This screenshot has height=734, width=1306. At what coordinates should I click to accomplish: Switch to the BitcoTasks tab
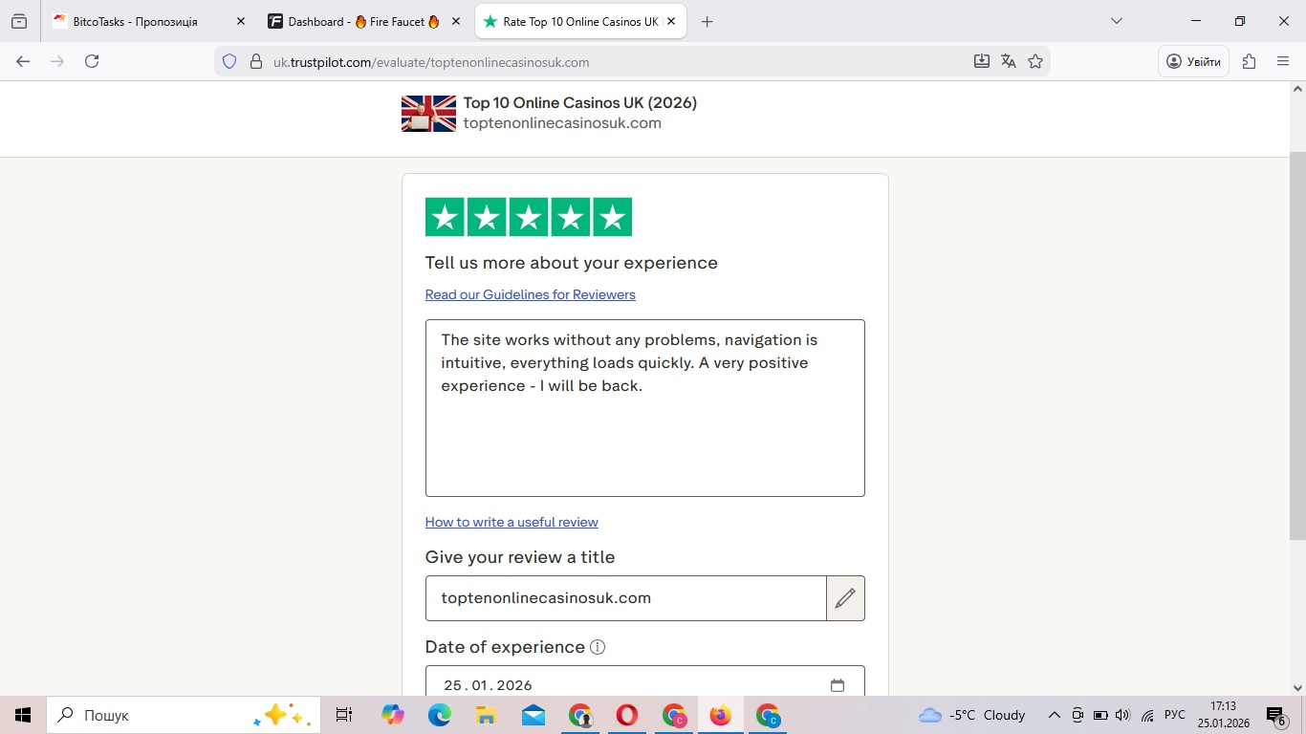(x=148, y=21)
